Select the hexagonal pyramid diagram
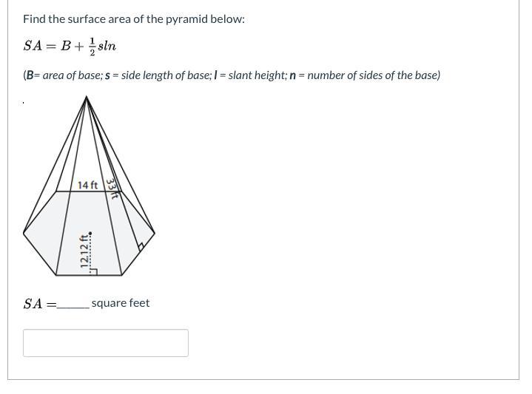The image size is (532, 394). click(x=89, y=186)
